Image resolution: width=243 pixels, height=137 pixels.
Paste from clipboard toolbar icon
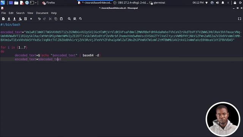[x=62, y=19]
